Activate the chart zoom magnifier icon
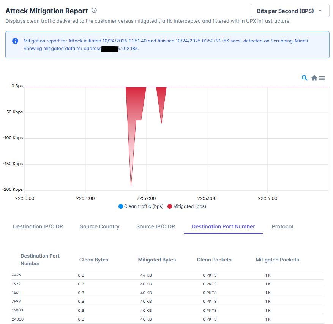This screenshot has width=333, height=324. [305, 78]
